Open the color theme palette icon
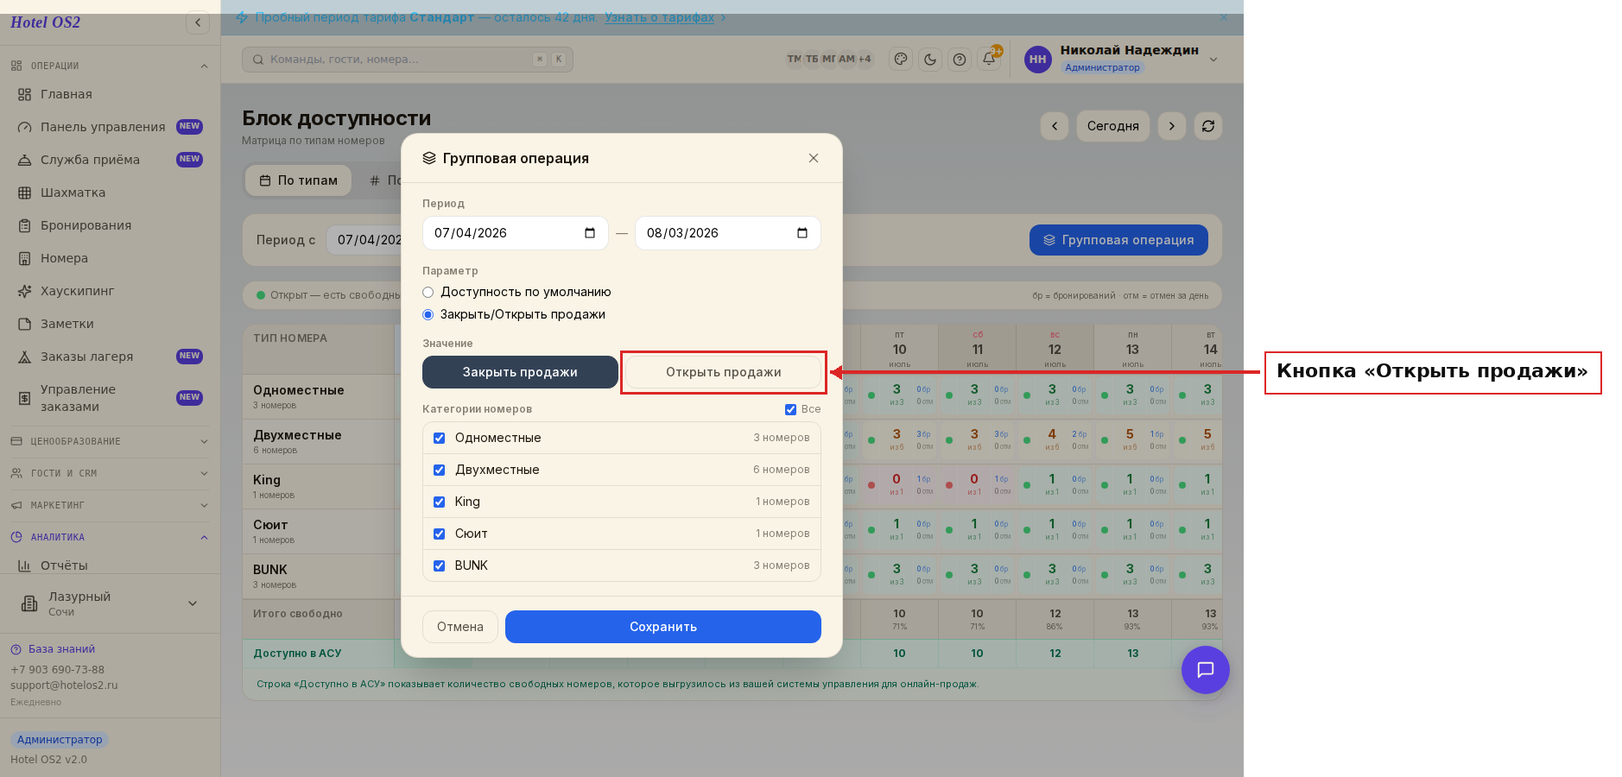Viewport: 1622px width, 777px height. [x=901, y=60]
